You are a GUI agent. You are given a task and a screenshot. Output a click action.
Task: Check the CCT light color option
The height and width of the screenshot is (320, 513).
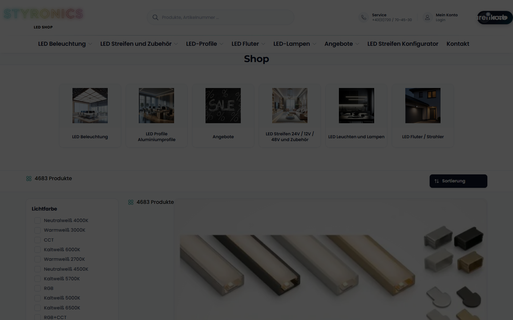[x=38, y=240]
